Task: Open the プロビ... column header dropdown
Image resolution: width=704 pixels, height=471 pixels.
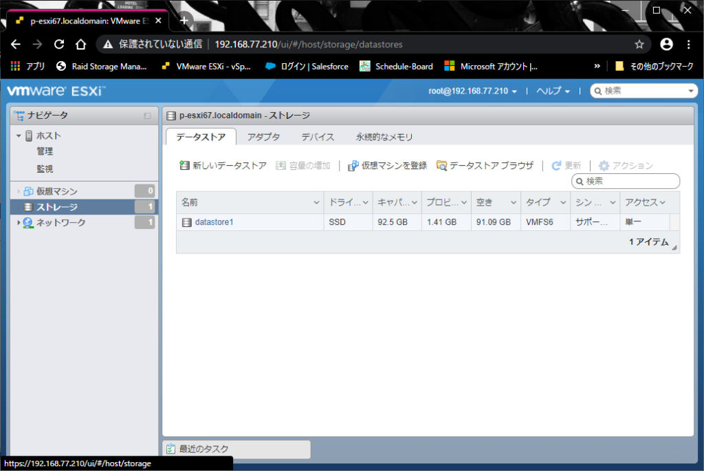Action: (464, 203)
